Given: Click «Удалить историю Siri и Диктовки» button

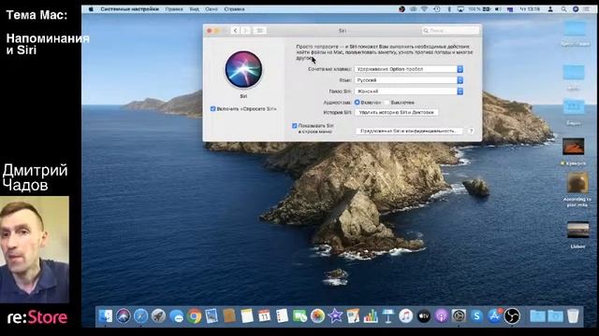Looking at the screenshot, I should coord(397,112).
